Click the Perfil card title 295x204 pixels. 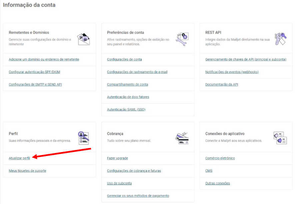[13, 134]
